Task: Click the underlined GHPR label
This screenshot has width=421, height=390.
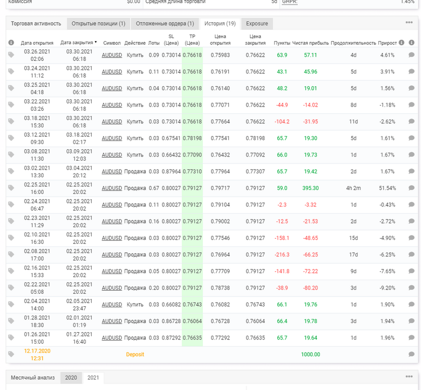Action: pyautogui.click(x=290, y=2)
